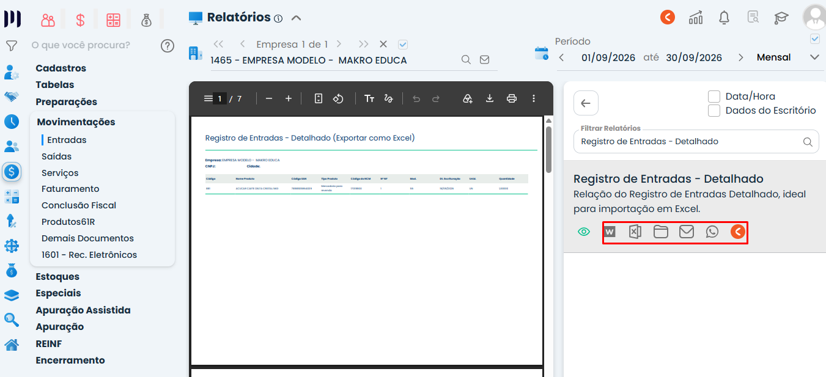Click the orange arrow beside the WhatsApp icon
The width and height of the screenshot is (826, 377).
tap(738, 232)
